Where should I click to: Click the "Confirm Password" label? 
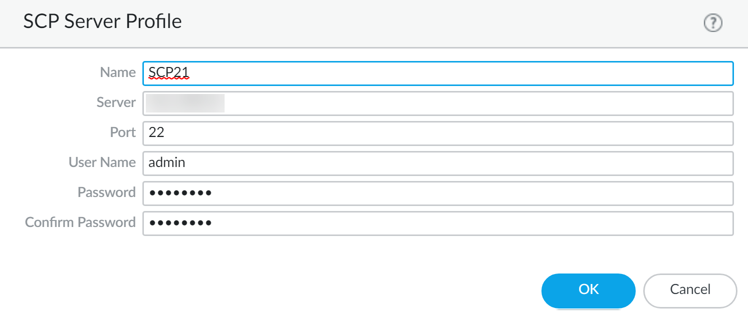(80, 222)
